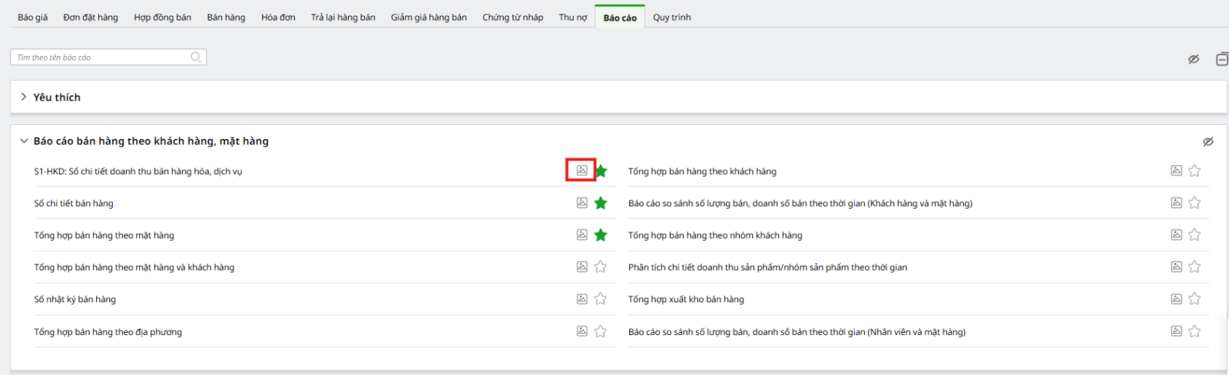Unfavorite the S1-HKD report green star

601,171
